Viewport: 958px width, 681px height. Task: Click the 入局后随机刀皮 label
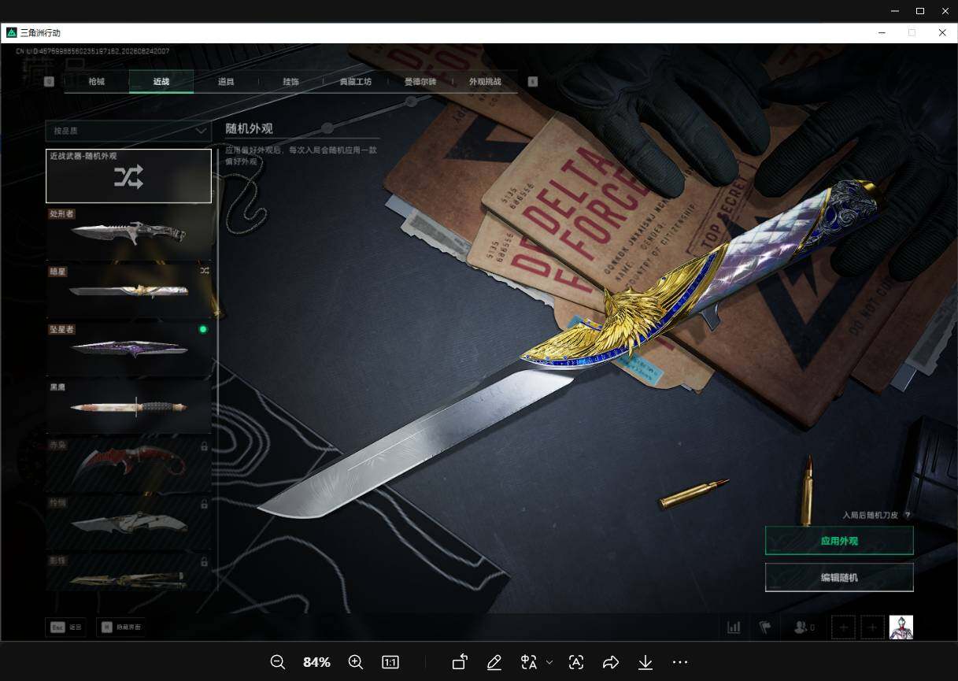870,515
